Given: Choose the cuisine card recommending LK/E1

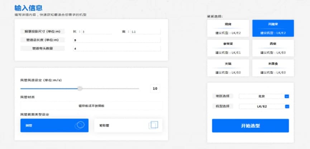Looking at the screenshot, I should pyautogui.click(x=228, y=48).
